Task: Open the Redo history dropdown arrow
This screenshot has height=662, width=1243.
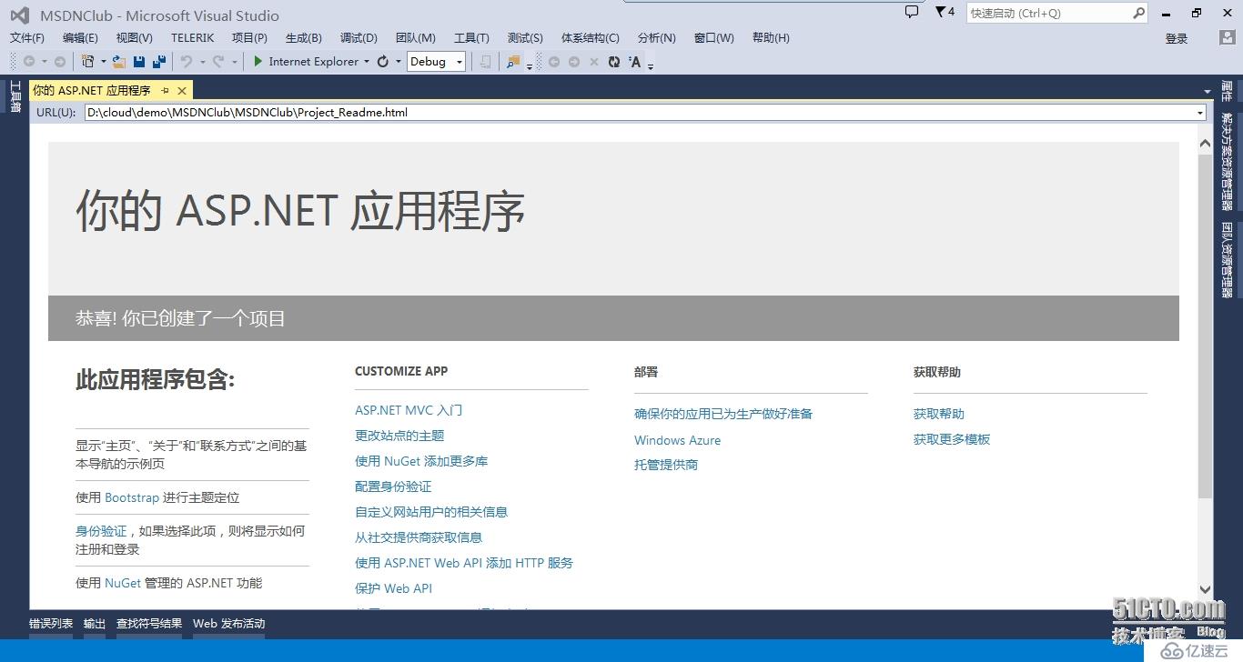Action: [234, 62]
